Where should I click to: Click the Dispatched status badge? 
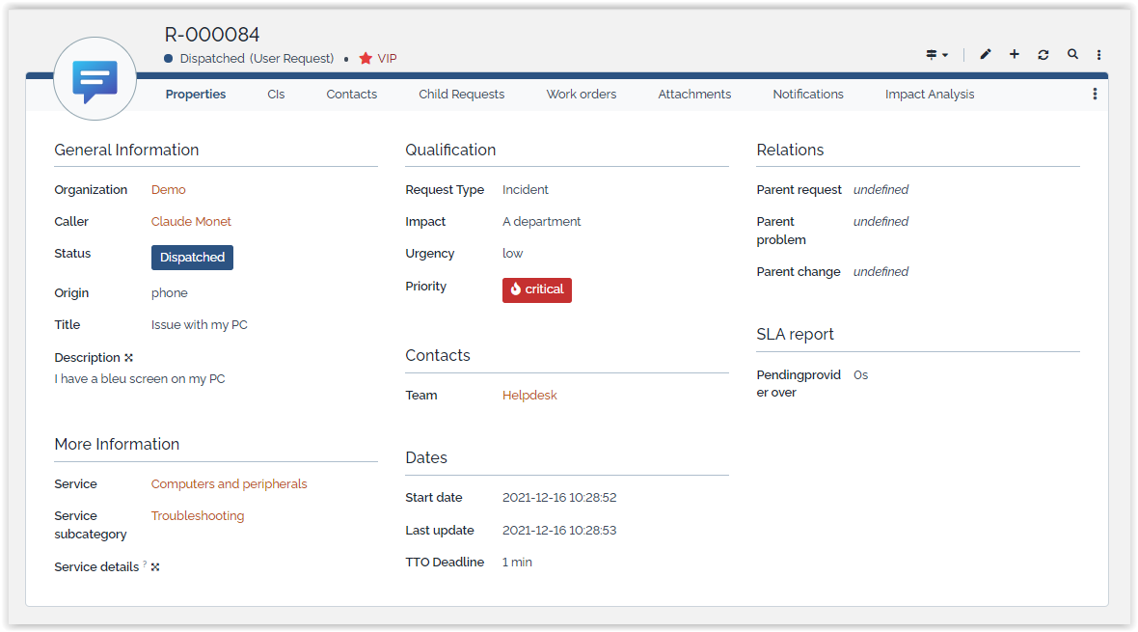192,258
